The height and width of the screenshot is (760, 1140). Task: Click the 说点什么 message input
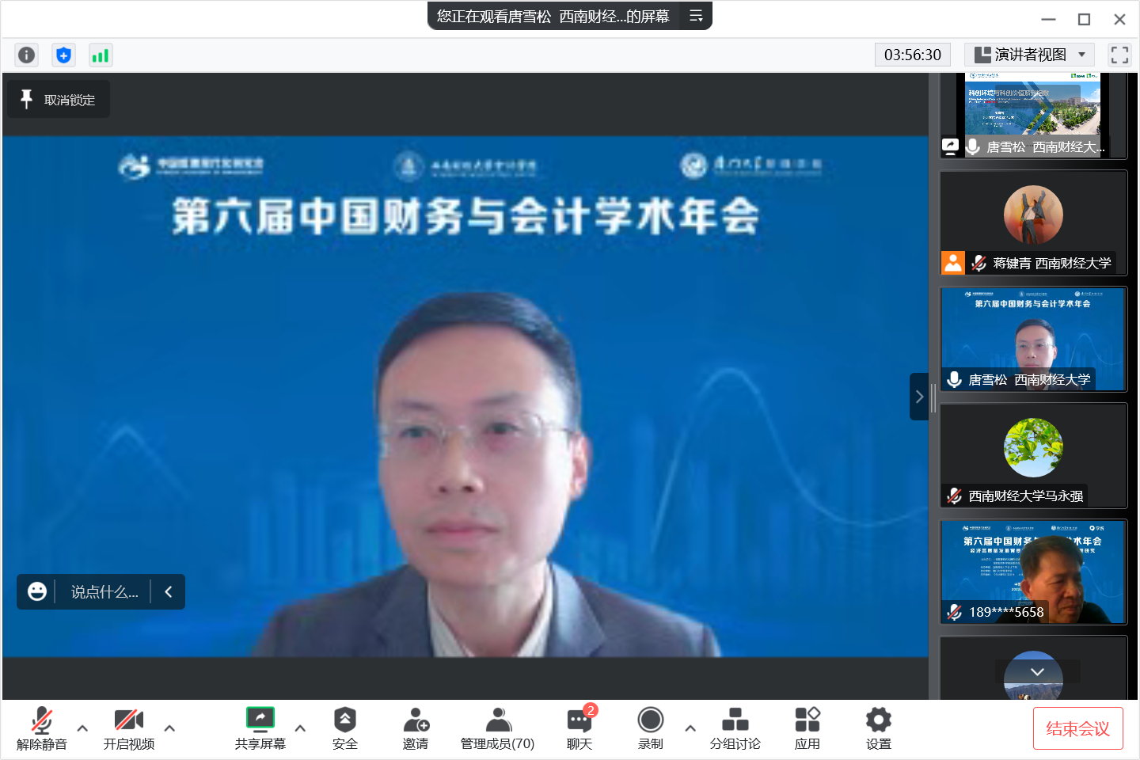(x=104, y=592)
